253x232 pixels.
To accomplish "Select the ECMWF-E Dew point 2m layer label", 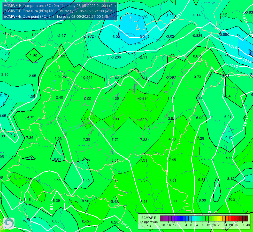I will tap(57, 16).
